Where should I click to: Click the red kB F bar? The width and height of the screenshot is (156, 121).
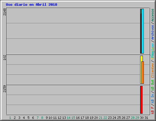[141, 100]
